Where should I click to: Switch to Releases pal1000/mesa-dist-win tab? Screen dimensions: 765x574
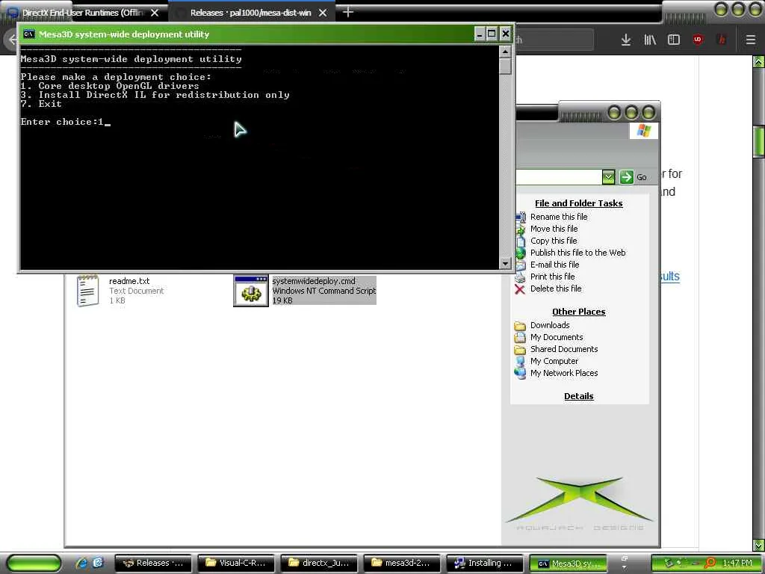coord(251,13)
